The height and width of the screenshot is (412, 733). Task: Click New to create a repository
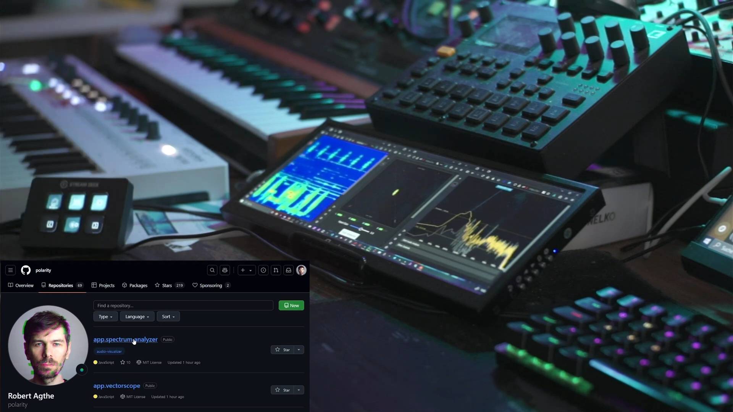tap(292, 305)
